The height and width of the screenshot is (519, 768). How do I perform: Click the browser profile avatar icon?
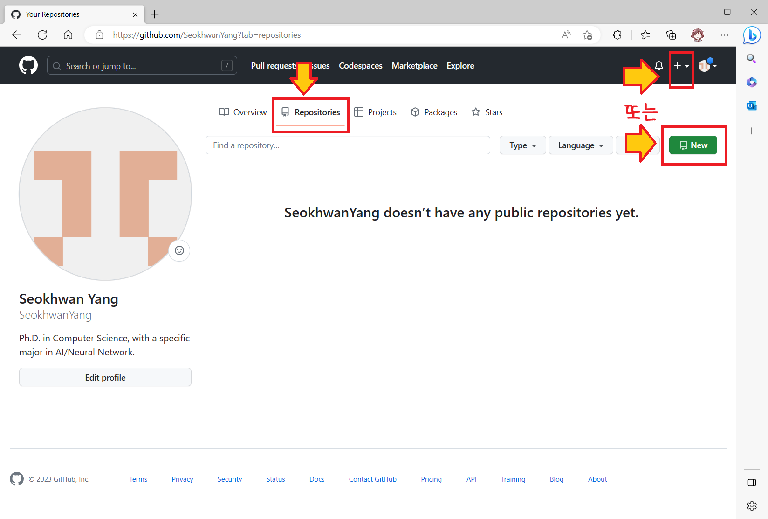point(698,35)
